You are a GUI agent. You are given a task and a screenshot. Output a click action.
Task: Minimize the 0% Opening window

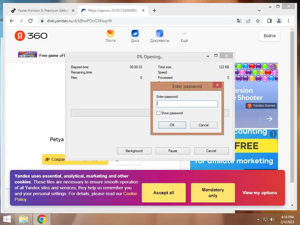coord(208,56)
